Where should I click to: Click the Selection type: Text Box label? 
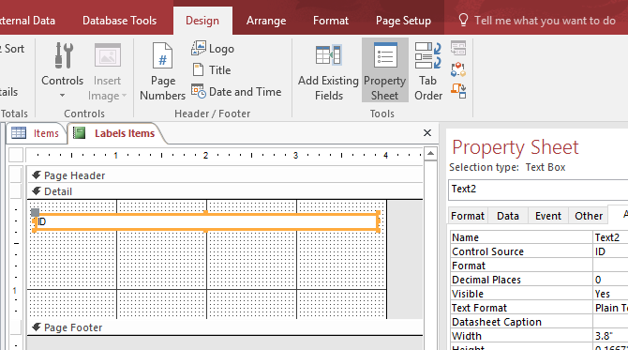tap(507, 167)
